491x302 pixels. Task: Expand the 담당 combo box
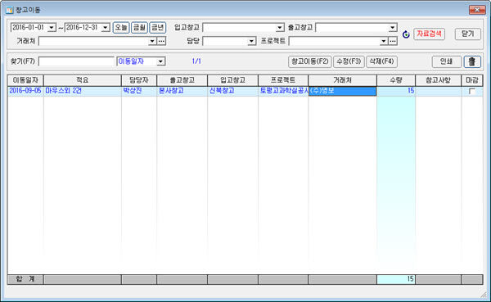tap(251, 41)
